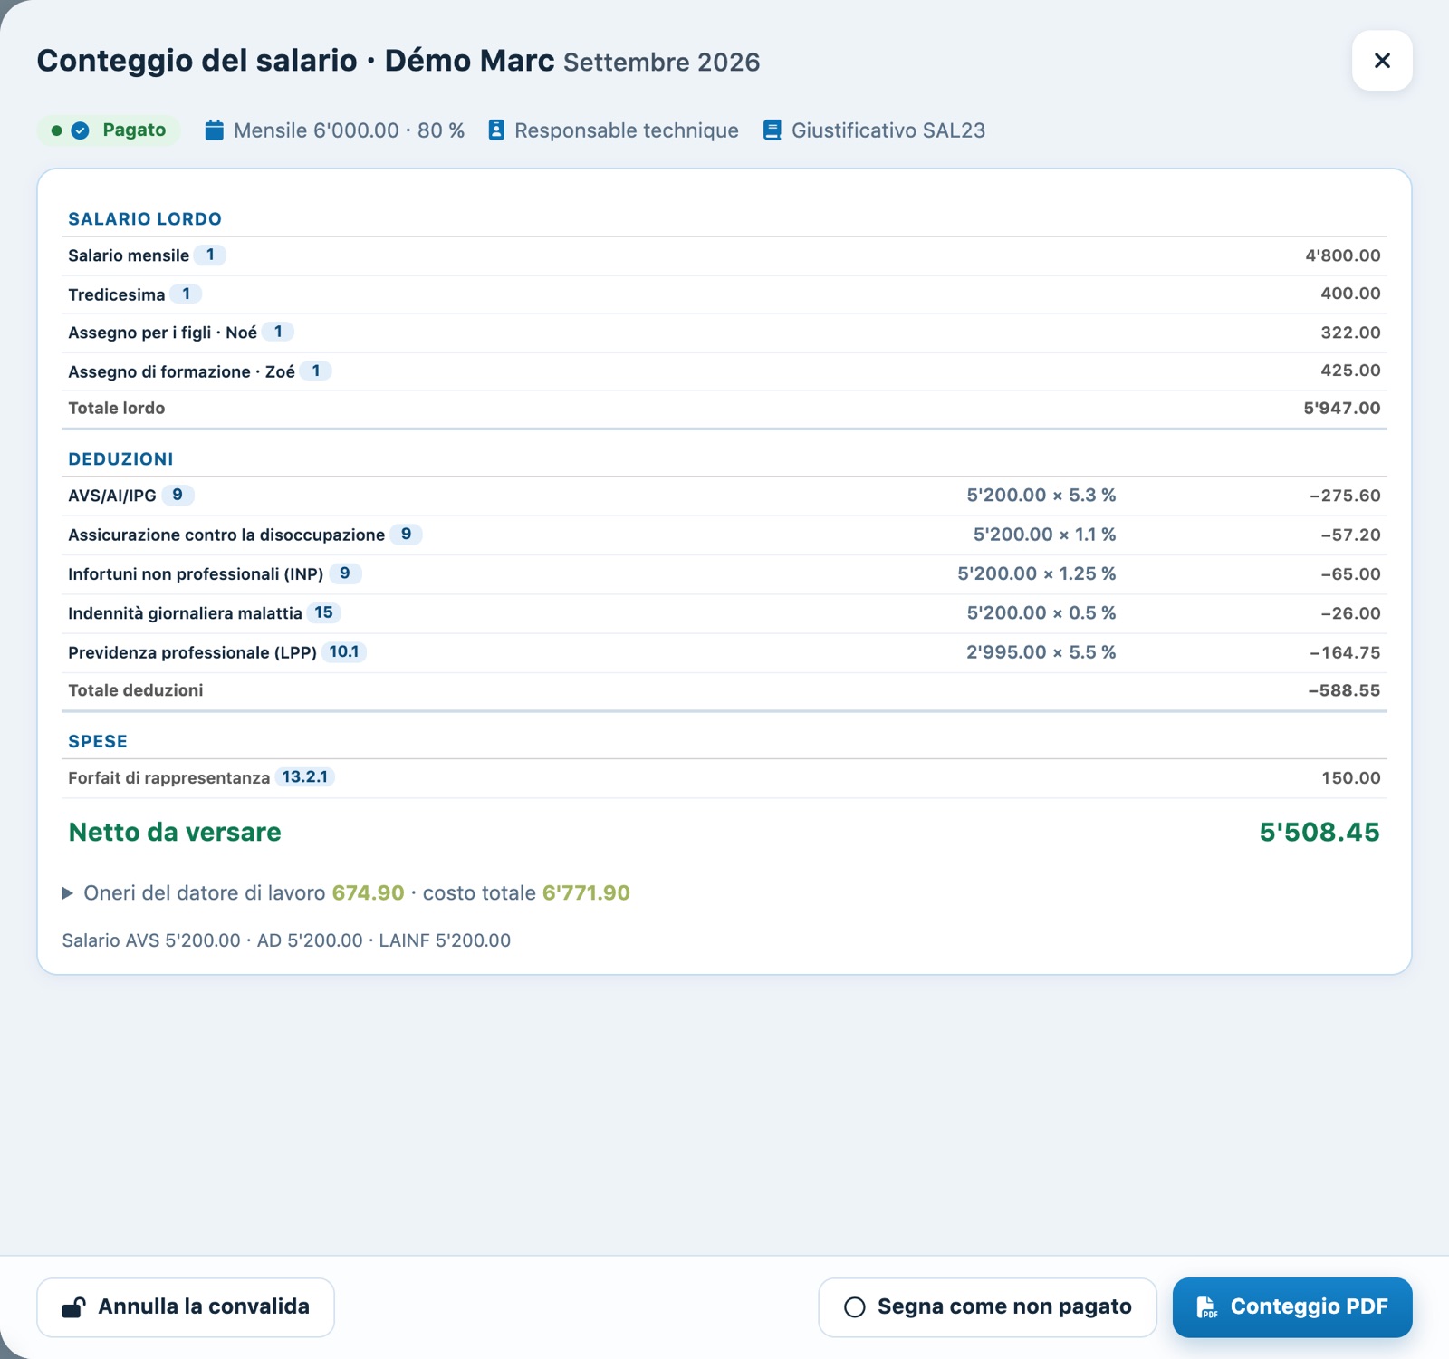This screenshot has width=1449, height=1359.
Task: Select the AVS/AI/IPG deduction label
Action: point(112,496)
